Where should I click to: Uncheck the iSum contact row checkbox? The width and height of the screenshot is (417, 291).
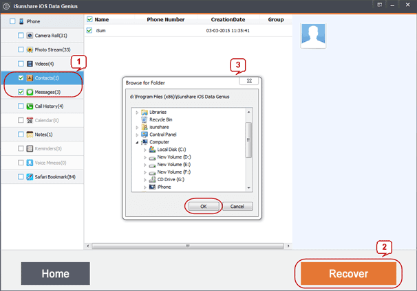pos(89,30)
